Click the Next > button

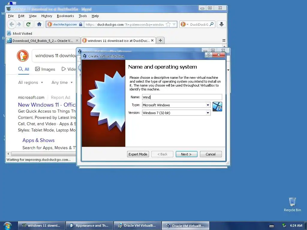tap(186, 154)
